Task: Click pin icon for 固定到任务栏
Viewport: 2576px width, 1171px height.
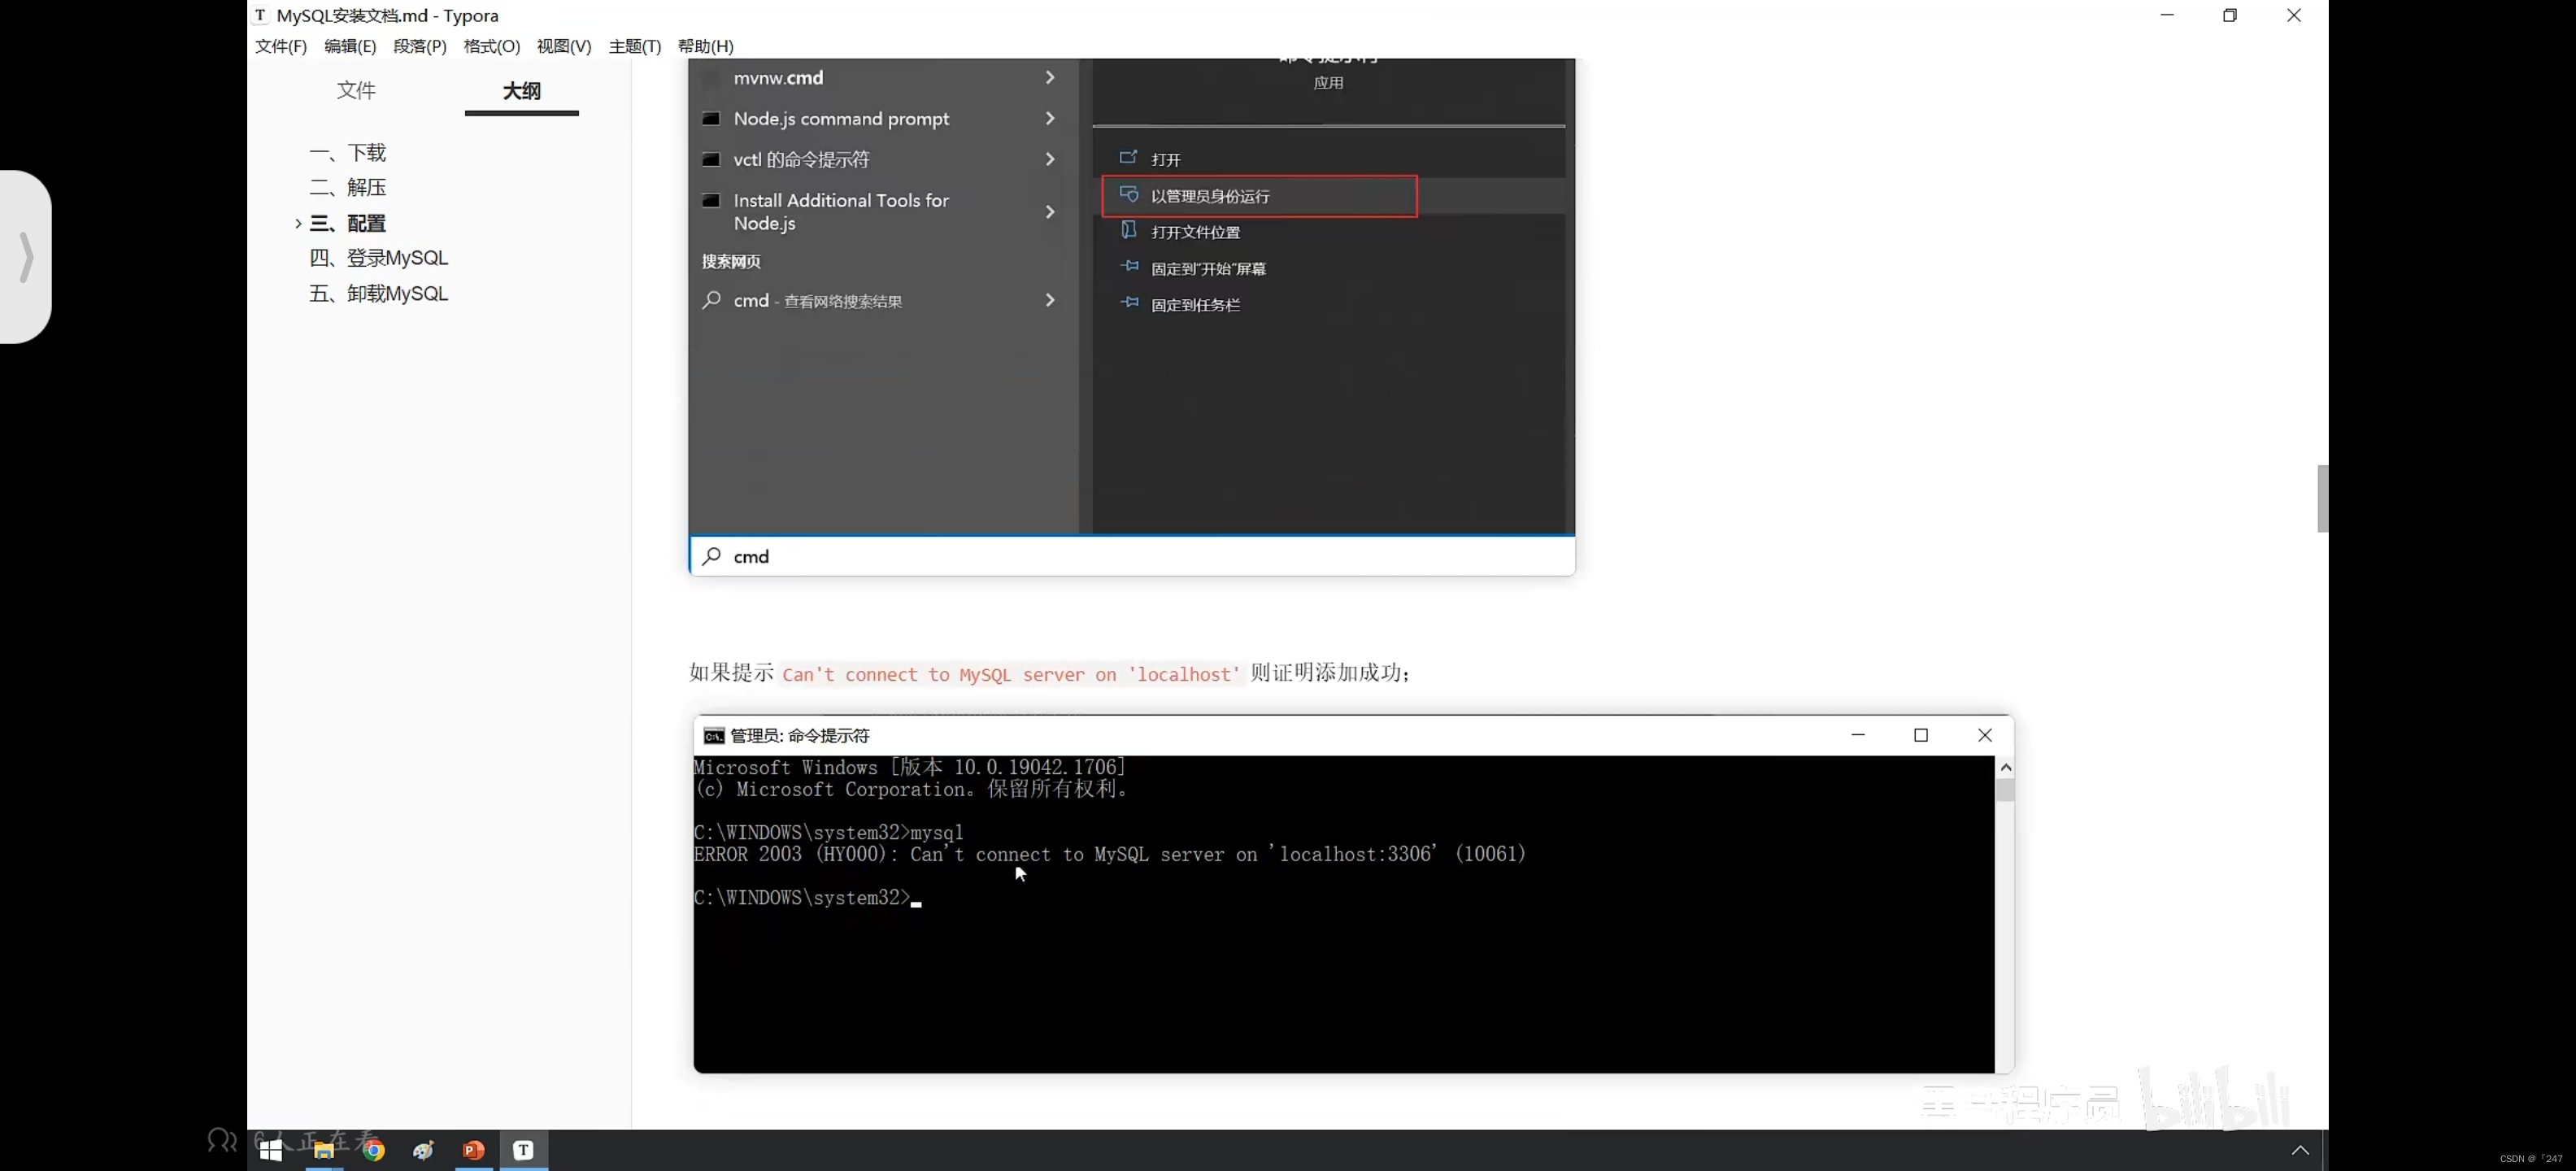Action: pyautogui.click(x=1129, y=302)
